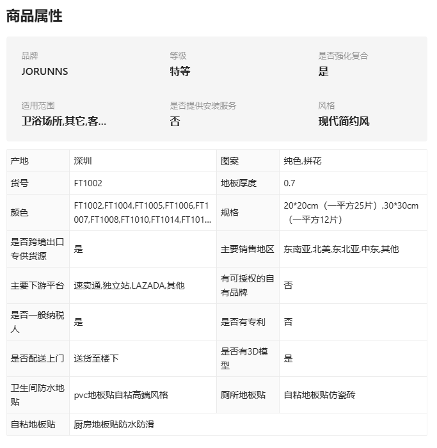437x448 pixels.
Task: Click the 商品属性 heading
Action: tap(35, 16)
